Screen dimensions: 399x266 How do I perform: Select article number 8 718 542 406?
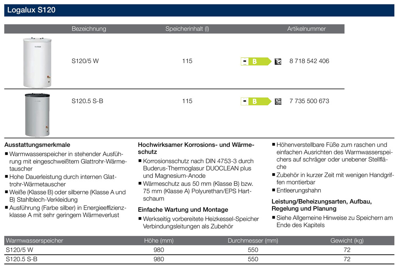coord(309,61)
